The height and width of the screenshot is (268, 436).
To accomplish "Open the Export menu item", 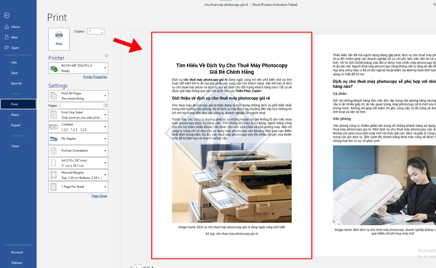I will click(x=16, y=125).
